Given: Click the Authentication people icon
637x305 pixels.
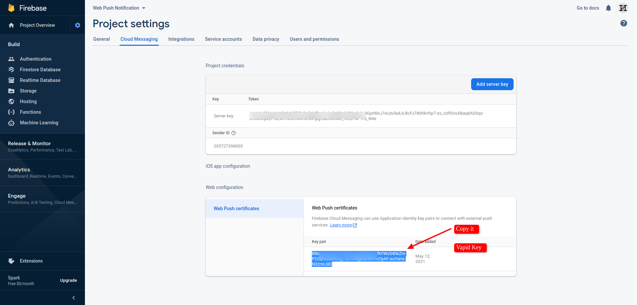Looking at the screenshot, I should click(x=11, y=59).
